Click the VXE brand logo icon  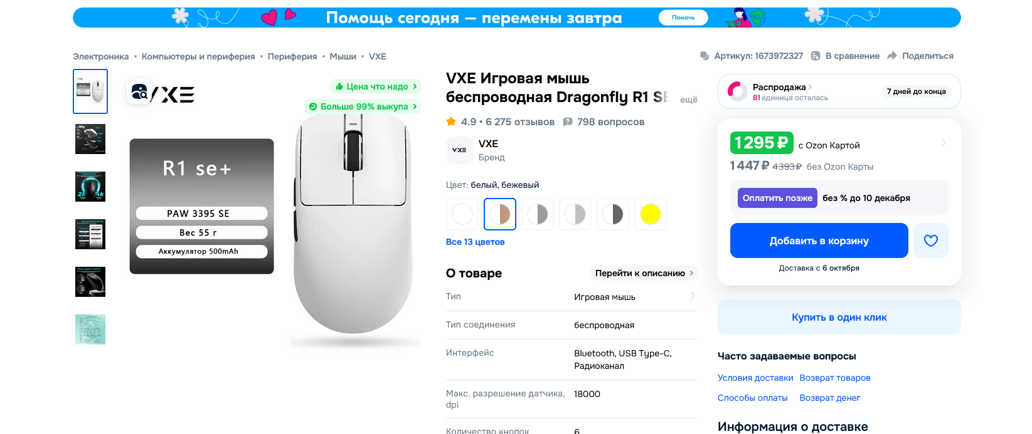[x=459, y=150]
